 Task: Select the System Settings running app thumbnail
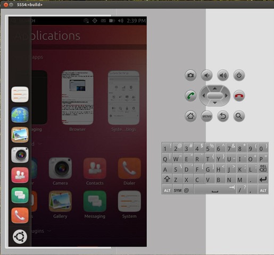(x=123, y=98)
